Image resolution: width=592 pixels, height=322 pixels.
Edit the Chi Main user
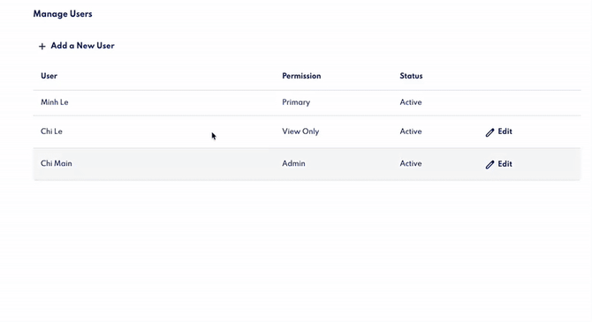tap(498, 164)
